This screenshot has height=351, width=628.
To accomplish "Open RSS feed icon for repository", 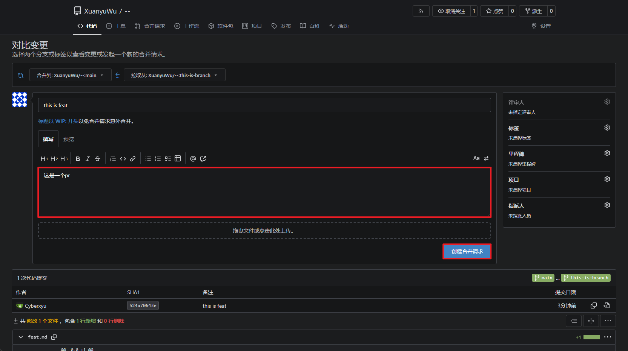I will pyautogui.click(x=421, y=11).
